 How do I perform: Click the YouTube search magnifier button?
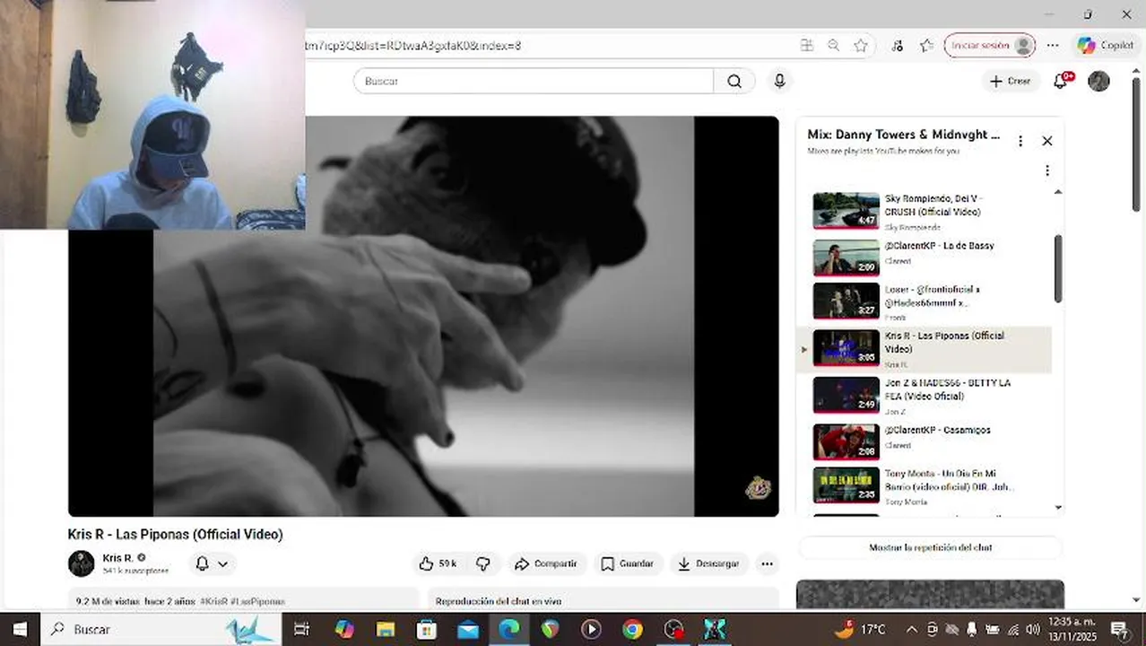734,81
